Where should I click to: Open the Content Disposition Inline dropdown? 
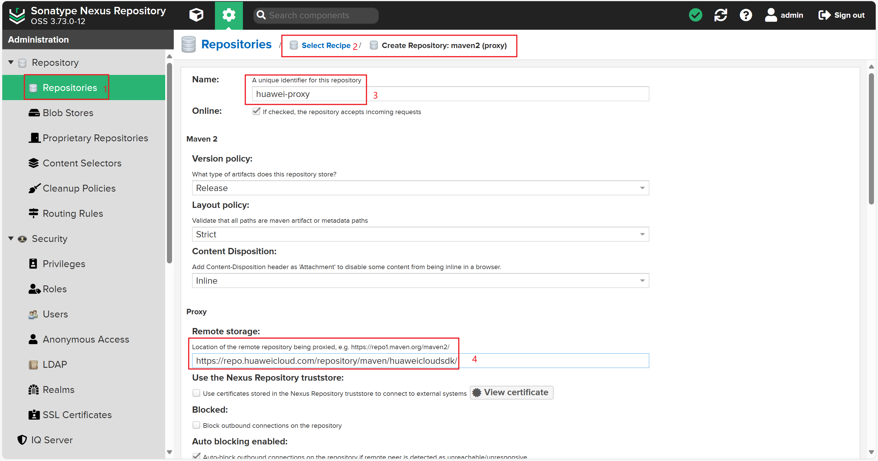(420, 281)
